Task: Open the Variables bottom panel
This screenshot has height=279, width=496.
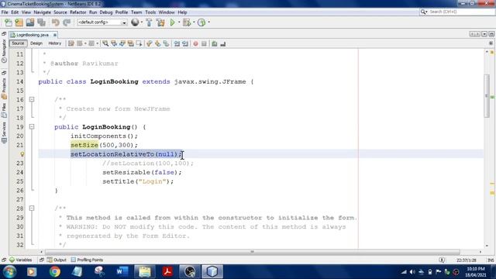Action: coord(21,260)
